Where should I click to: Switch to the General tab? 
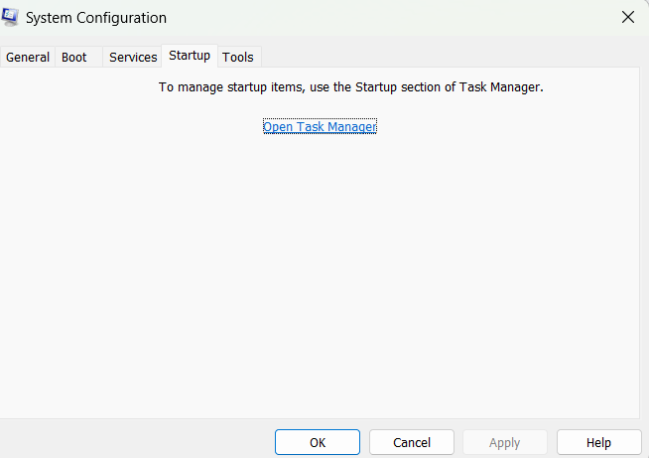click(x=28, y=57)
